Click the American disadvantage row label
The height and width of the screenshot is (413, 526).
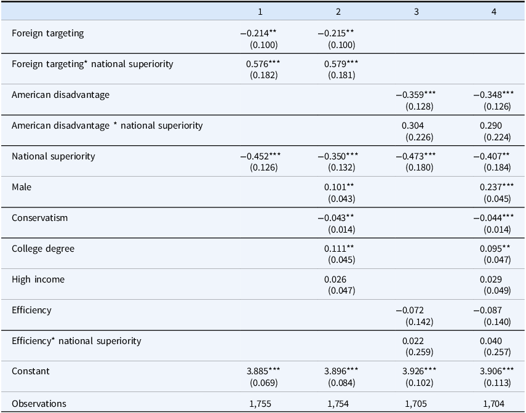point(60,95)
